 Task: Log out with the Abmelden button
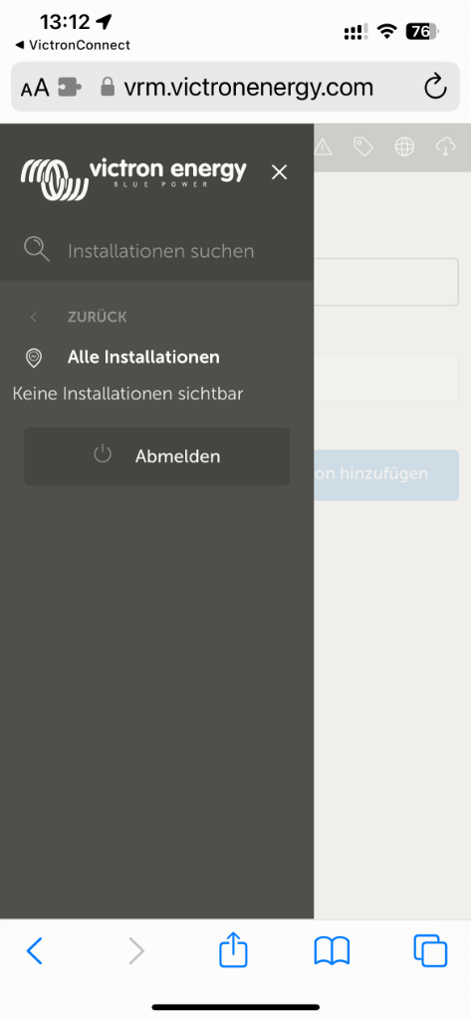(x=156, y=456)
